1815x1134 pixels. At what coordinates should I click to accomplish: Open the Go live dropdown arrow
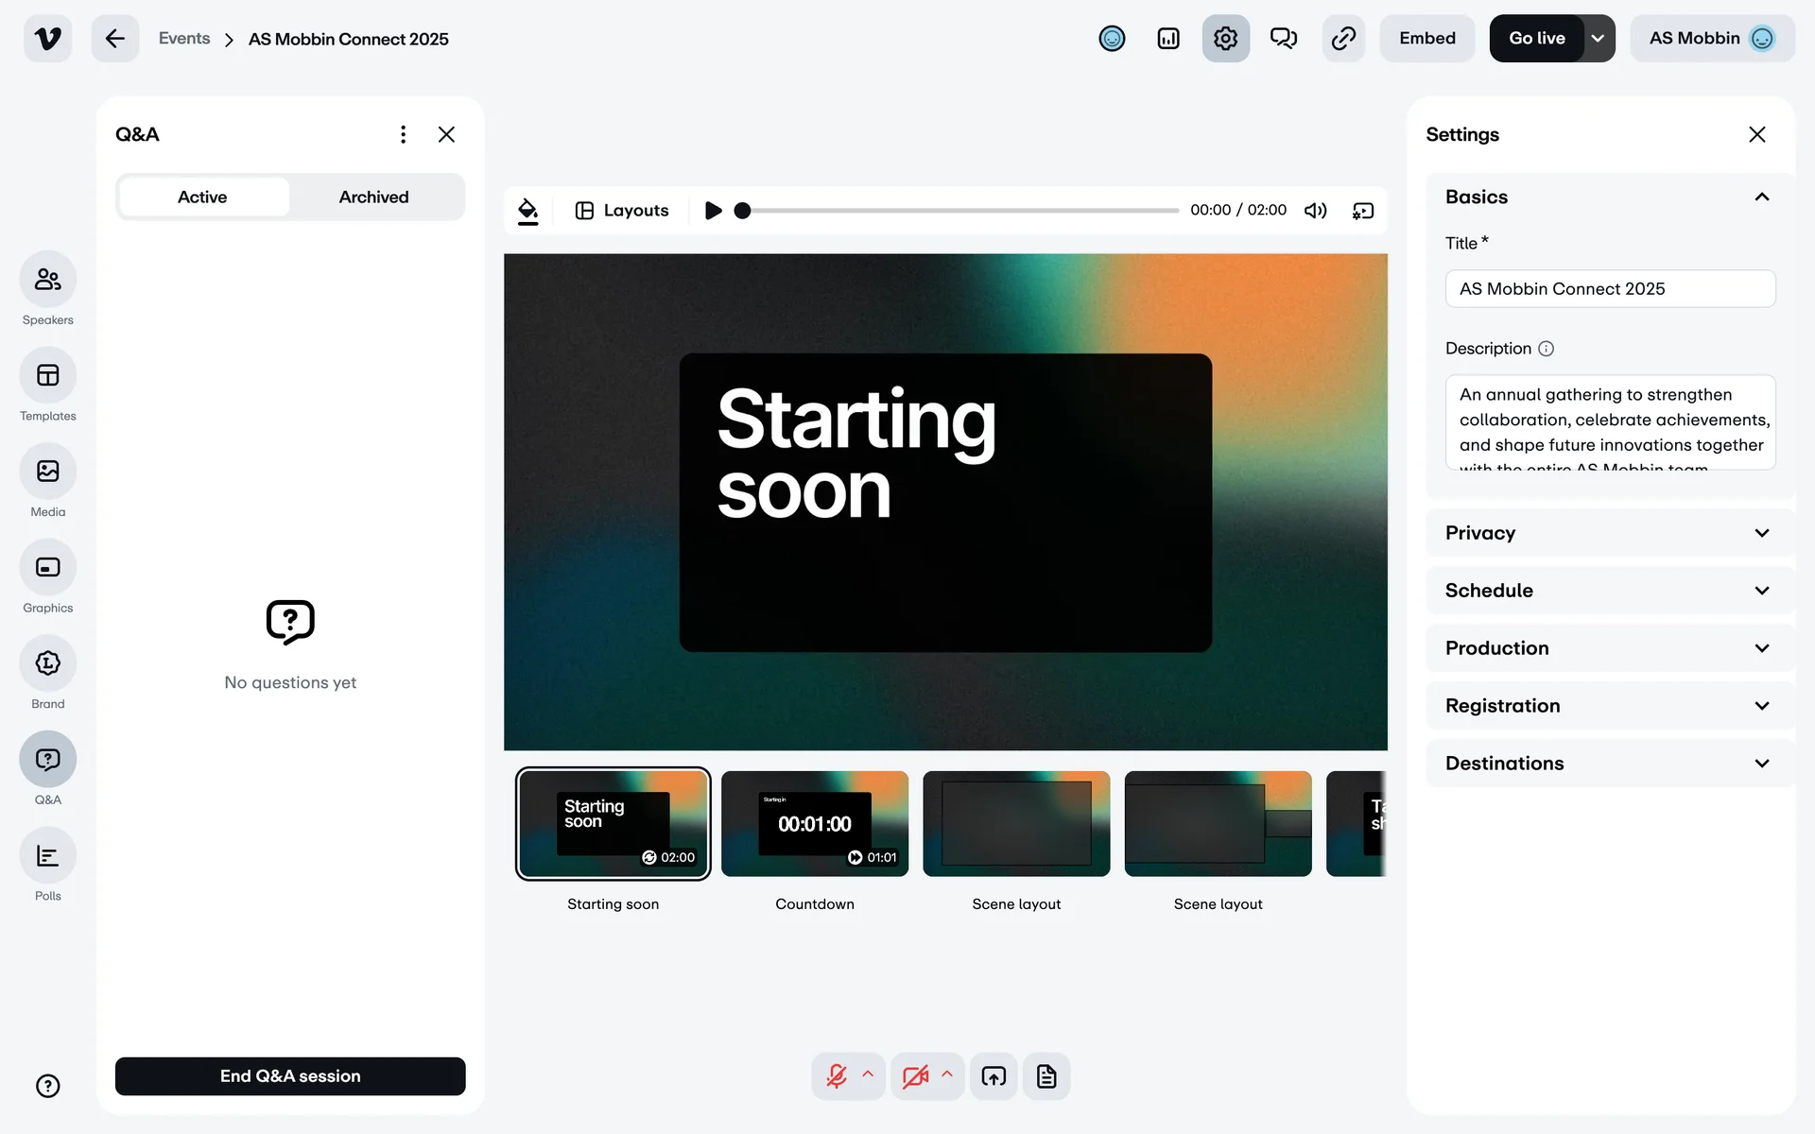tap(1598, 39)
